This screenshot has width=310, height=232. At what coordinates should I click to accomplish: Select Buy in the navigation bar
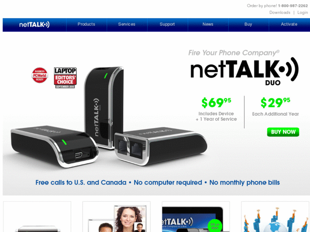(248, 24)
